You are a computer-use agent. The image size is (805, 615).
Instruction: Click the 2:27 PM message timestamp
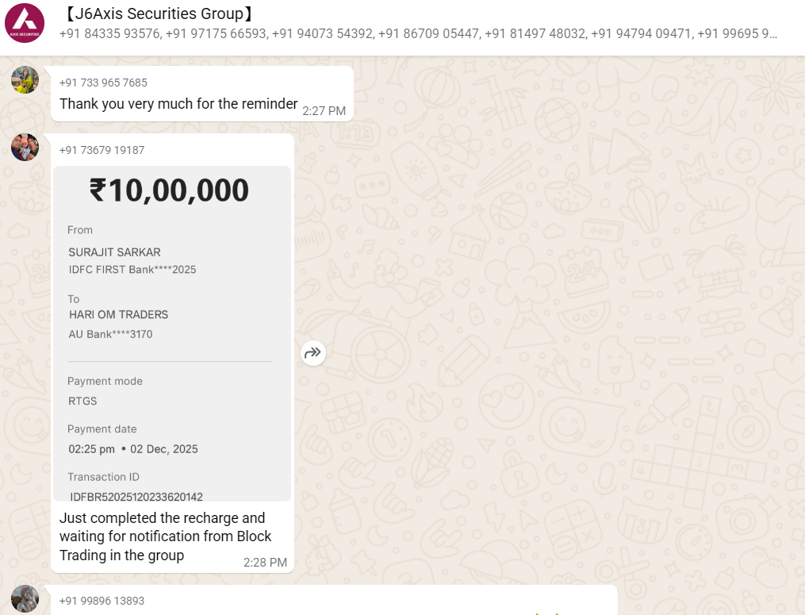pos(324,111)
